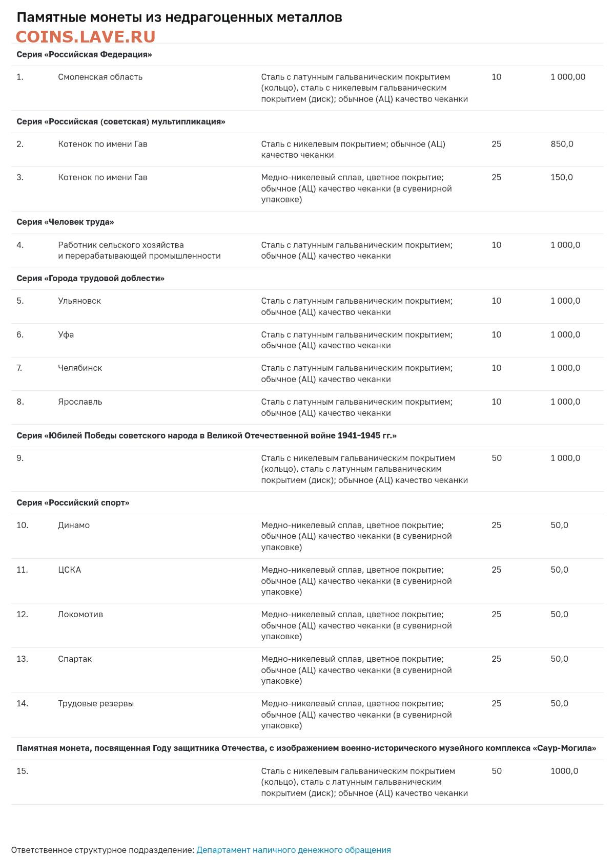This screenshot has height=860, width=615.
Task: Click the Памятные монеты из недрагоценных металлов title
Action: [179, 17]
